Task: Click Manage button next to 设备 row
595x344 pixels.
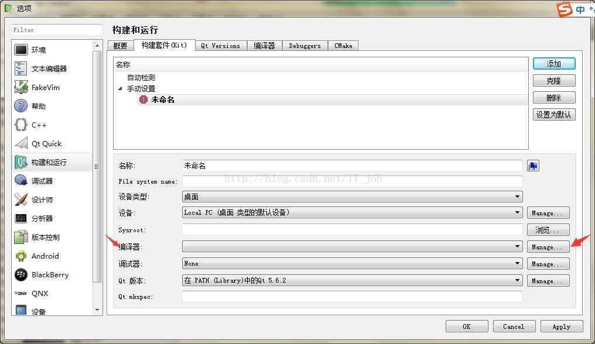Action: (548, 213)
